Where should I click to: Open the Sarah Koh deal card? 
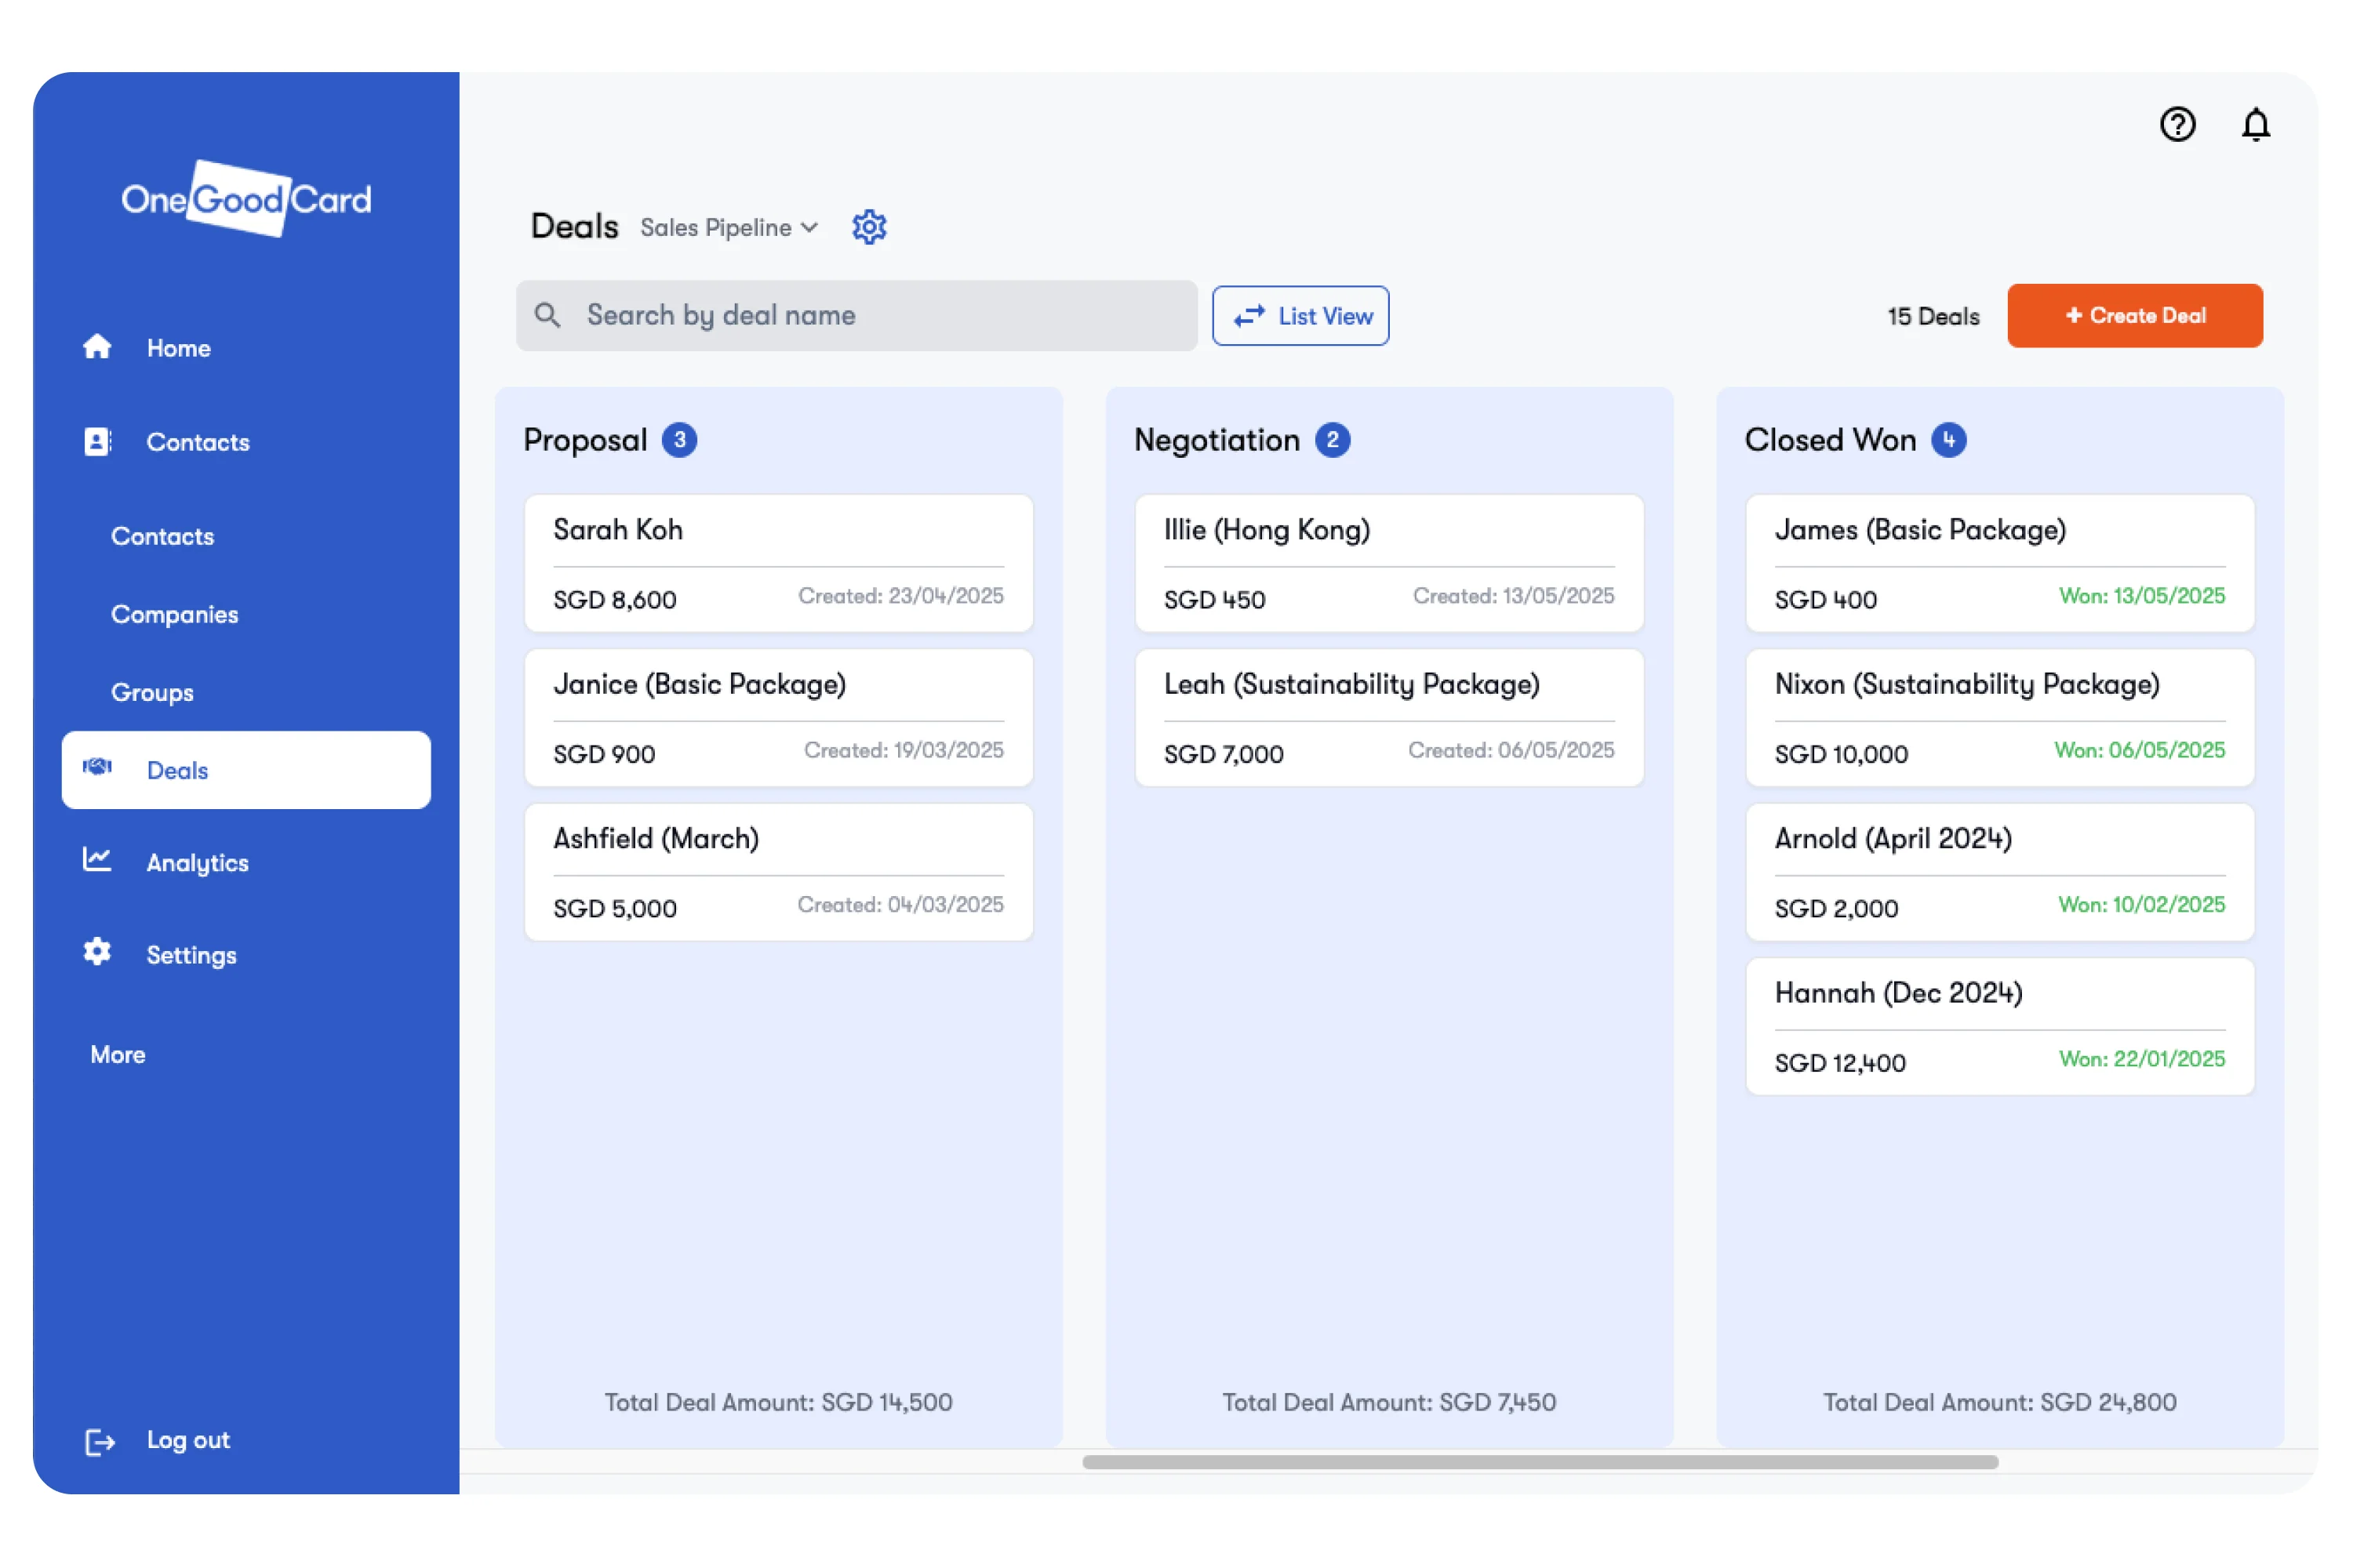pos(778,563)
